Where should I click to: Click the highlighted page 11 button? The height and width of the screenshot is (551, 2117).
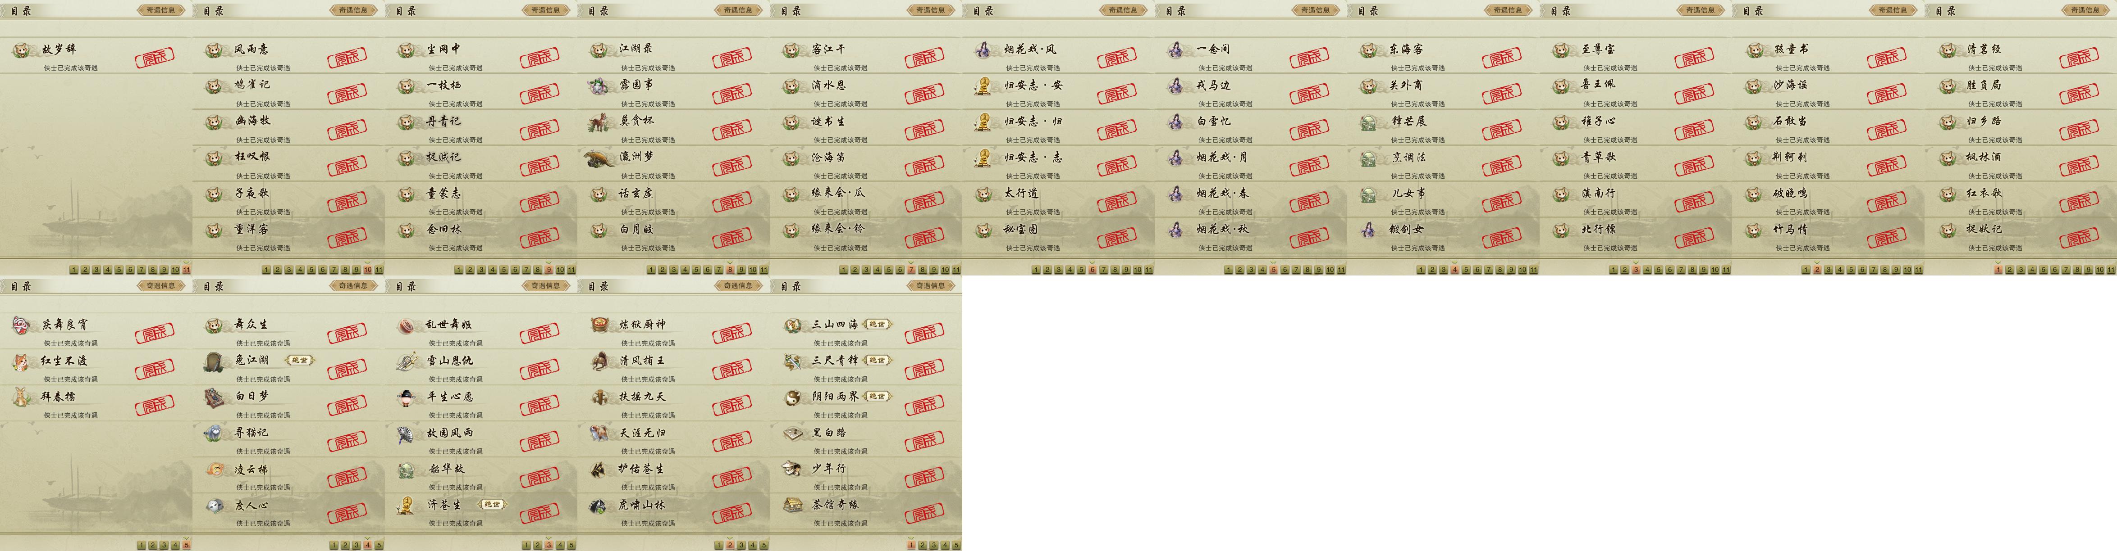click(x=187, y=269)
